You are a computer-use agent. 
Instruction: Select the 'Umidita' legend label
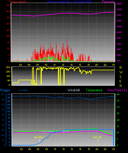23,90
